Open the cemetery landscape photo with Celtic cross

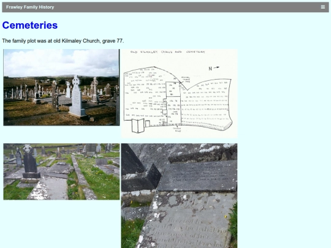click(61, 88)
